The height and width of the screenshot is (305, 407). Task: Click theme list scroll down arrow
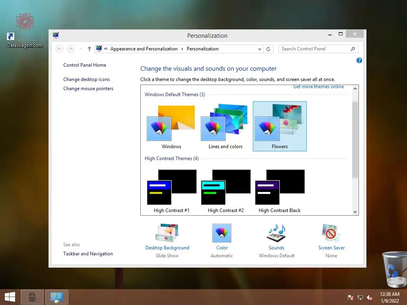click(355, 212)
